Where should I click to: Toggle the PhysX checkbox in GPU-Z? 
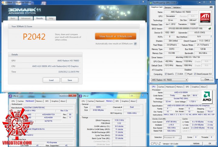(186, 74)
